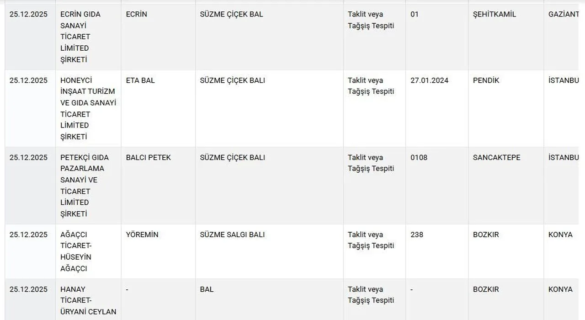The height and width of the screenshot is (320, 585).
Task: Click the YÖREMİN brand cell
Action: [x=142, y=235]
